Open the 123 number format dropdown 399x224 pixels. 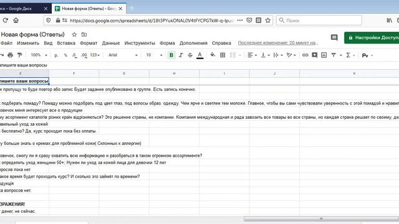pos(95,55)
